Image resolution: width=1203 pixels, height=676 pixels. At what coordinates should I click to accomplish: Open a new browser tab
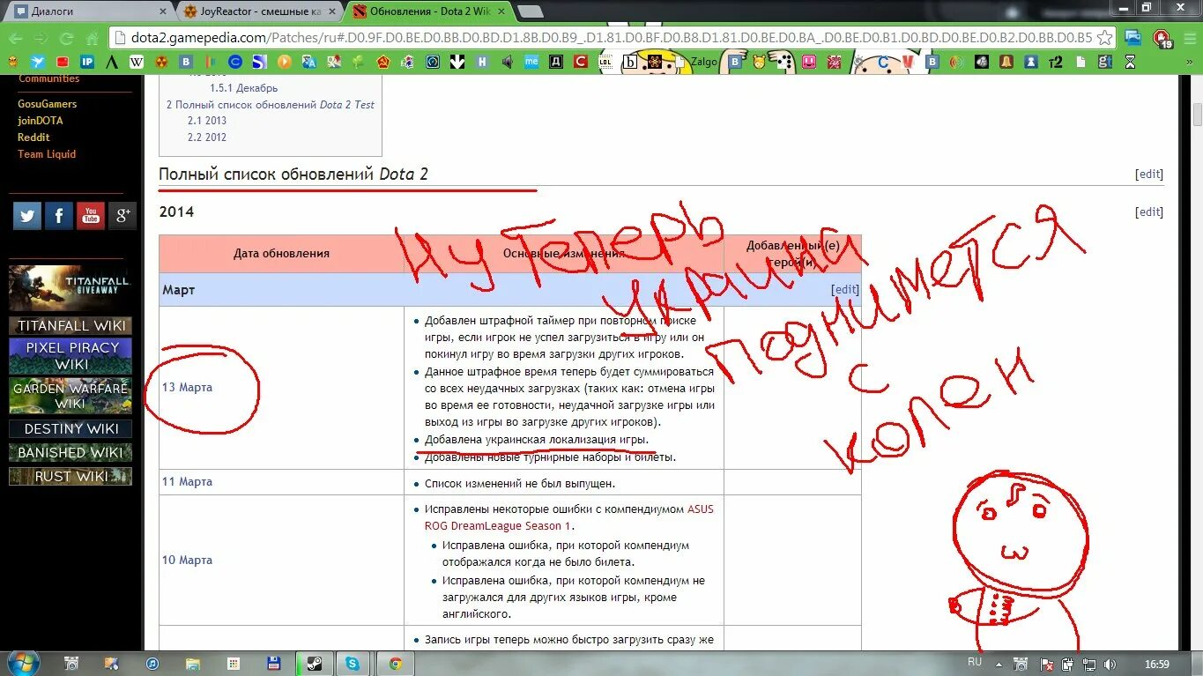[530, 11]
